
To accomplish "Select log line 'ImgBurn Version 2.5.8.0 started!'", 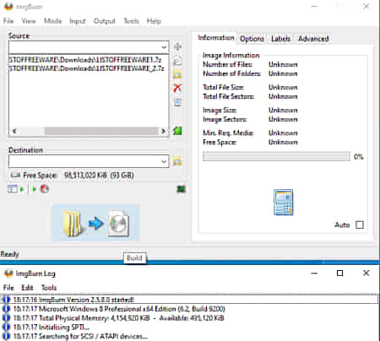I will [190, 300].
